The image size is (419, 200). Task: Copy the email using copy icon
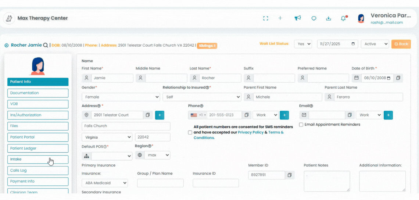350,115
